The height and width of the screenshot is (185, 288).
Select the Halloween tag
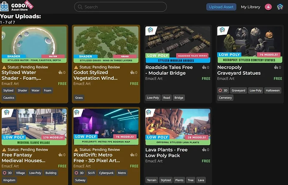coord(273,90)
